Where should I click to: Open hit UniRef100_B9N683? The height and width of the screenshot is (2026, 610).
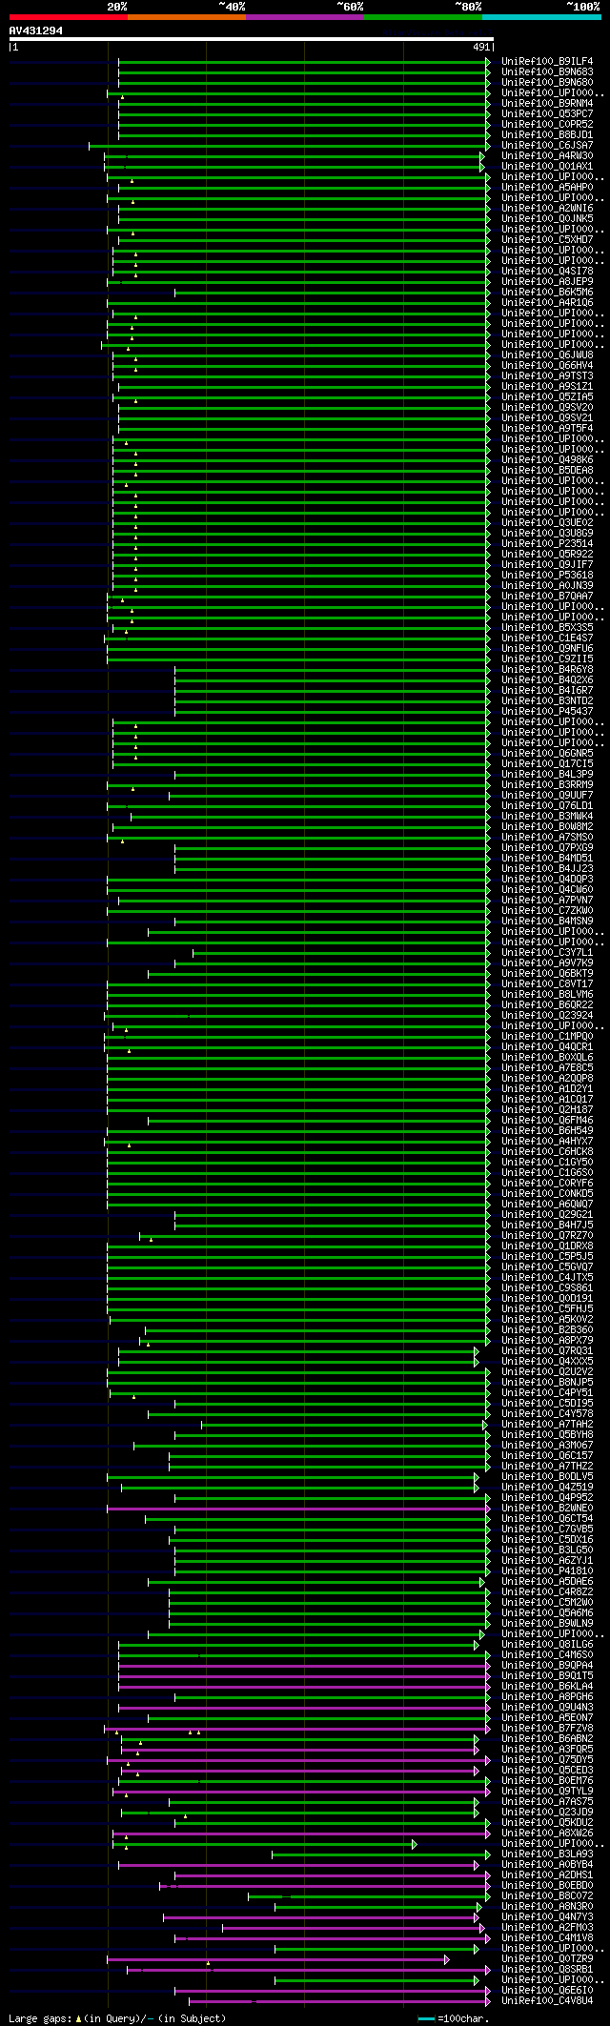click(x=547, y=72)
